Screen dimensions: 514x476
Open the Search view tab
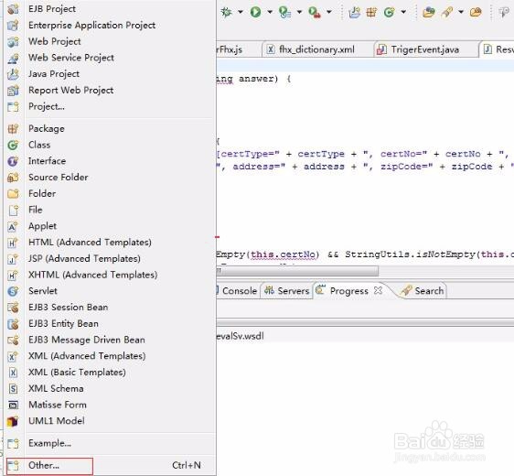point(423,291)
